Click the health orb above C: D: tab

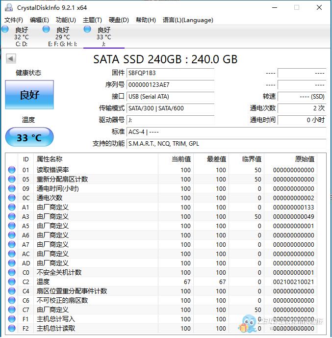point(5,29)
